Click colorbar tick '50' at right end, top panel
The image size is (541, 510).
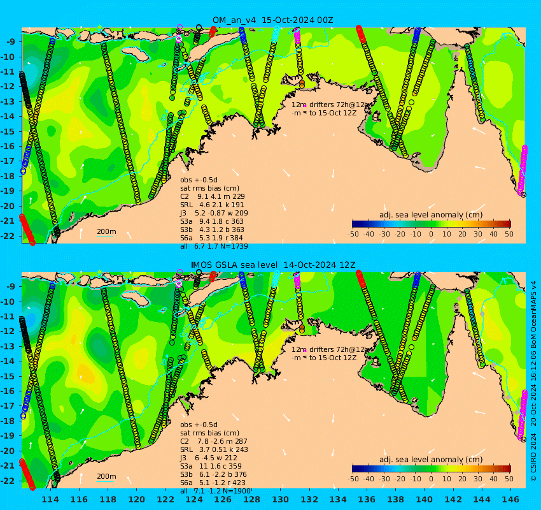(509, 234)
